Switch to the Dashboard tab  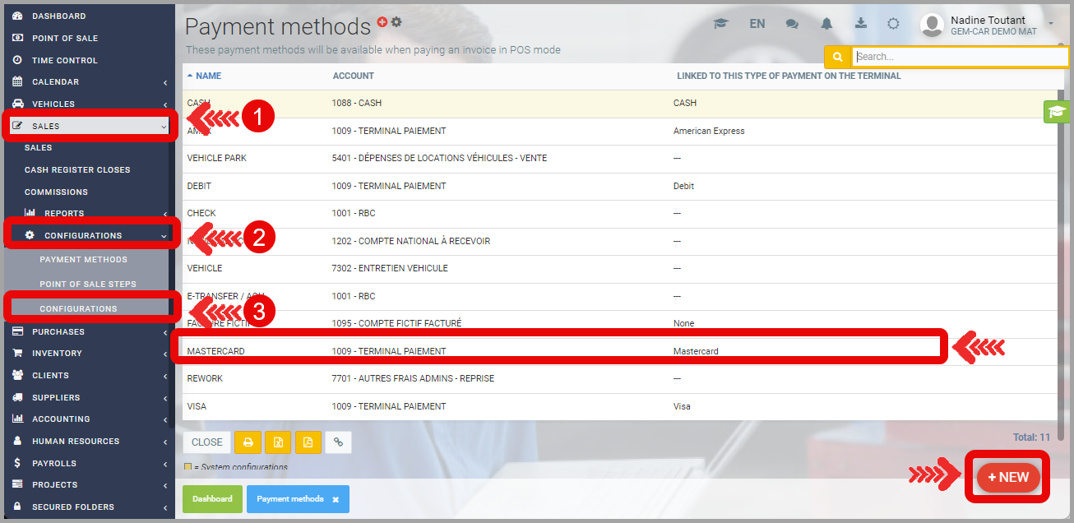point(212,499)
